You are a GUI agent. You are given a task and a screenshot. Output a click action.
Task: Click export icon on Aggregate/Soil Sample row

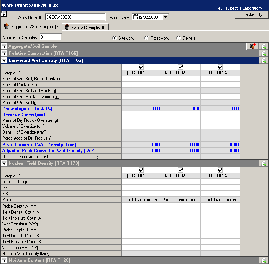point(263,46)
